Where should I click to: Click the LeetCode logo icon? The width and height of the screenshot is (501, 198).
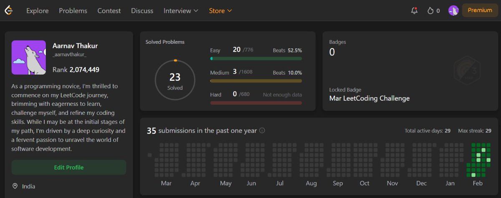8,10
